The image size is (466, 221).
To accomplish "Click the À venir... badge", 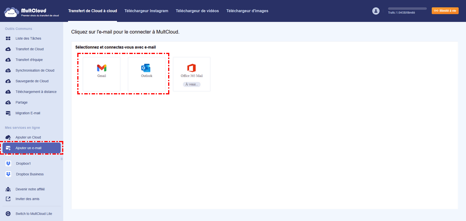I will click(192, 84).
